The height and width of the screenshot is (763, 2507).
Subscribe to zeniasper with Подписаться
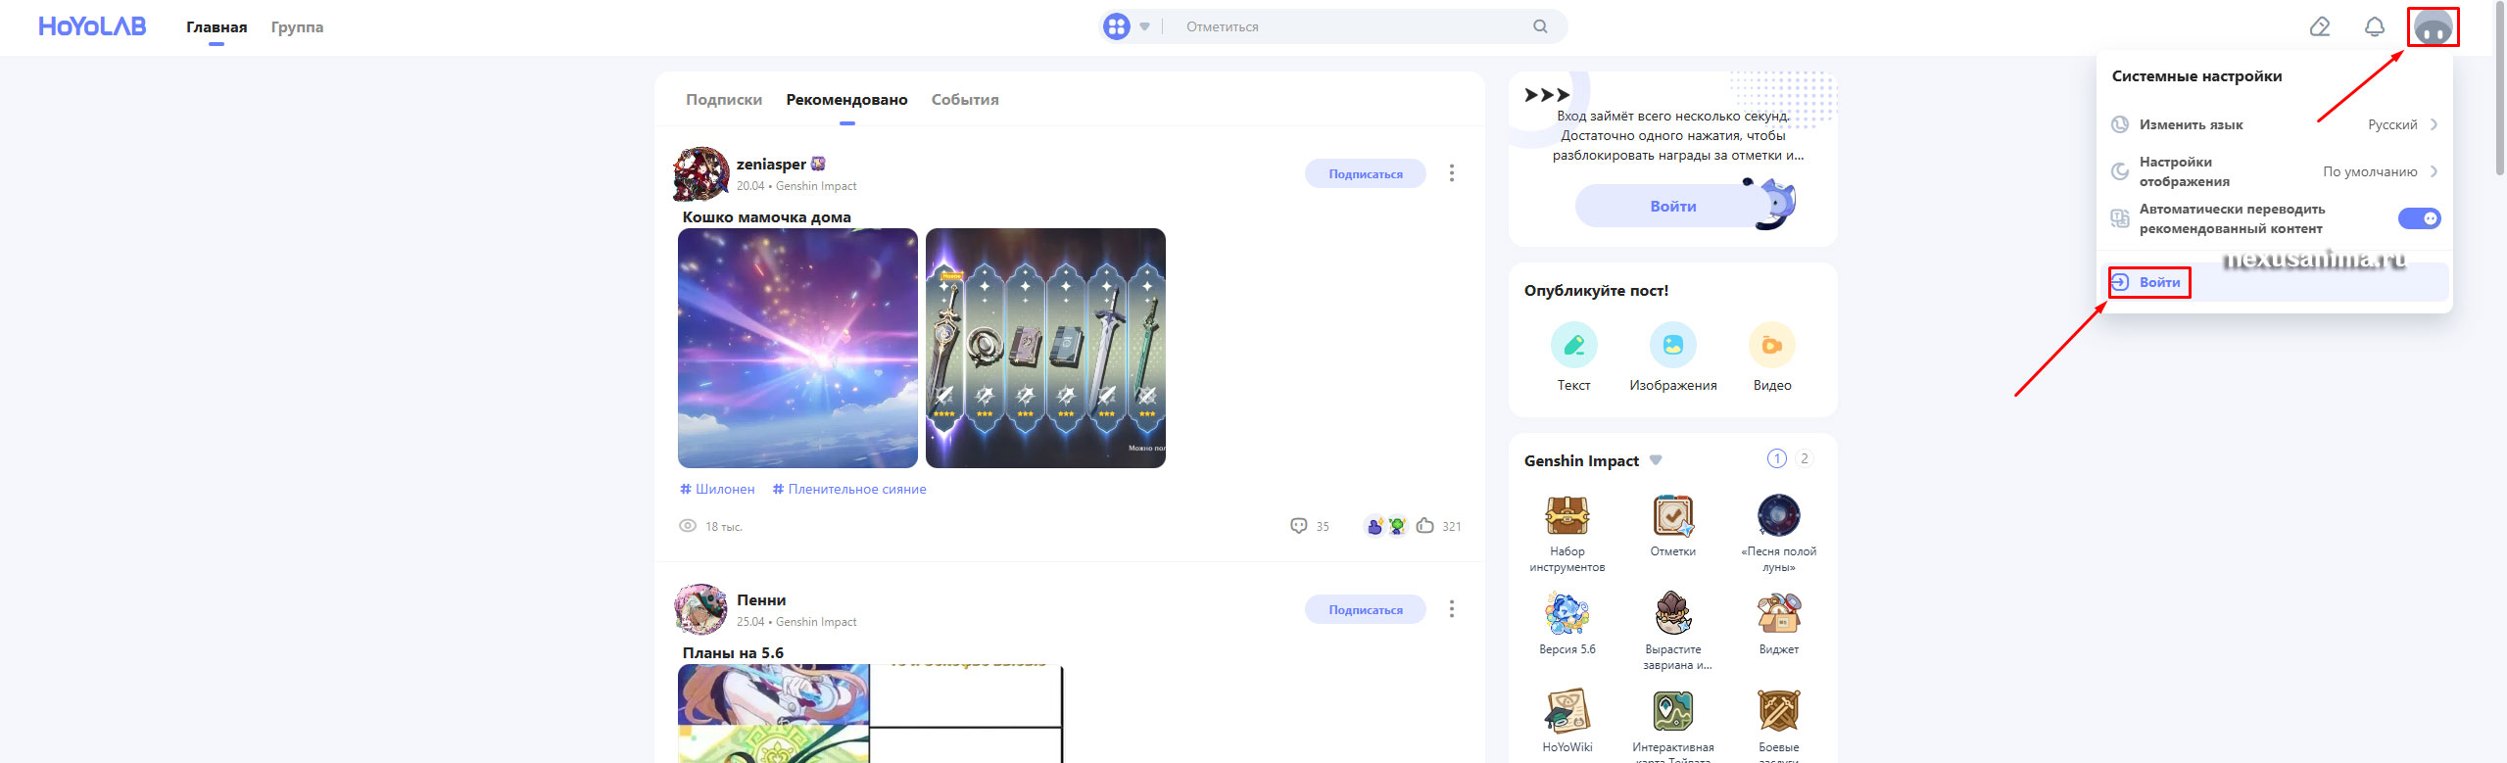(x=1365, y=173)
